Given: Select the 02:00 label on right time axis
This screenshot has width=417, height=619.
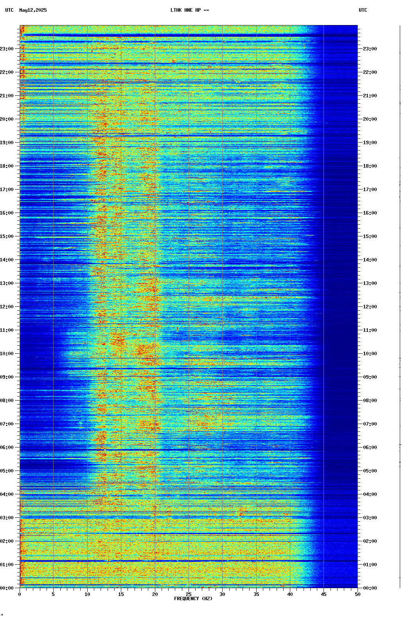Looking at the screenshot, I should coord(370,541).
